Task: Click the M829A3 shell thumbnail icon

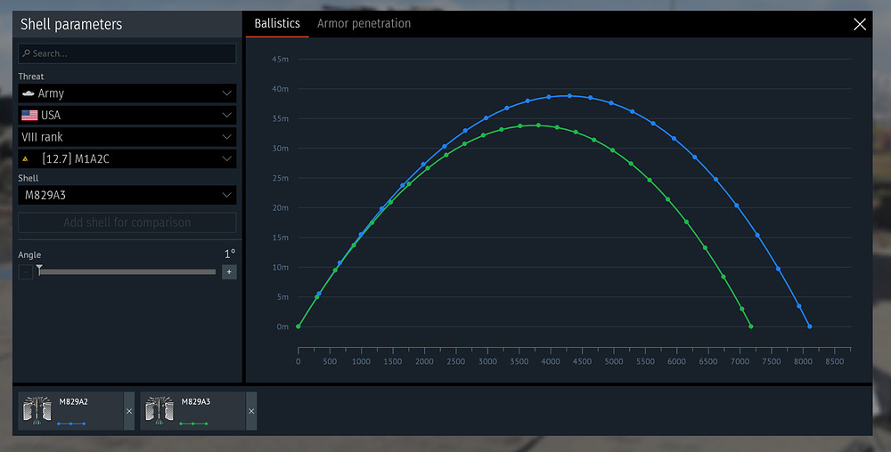Action: point(159,410)
